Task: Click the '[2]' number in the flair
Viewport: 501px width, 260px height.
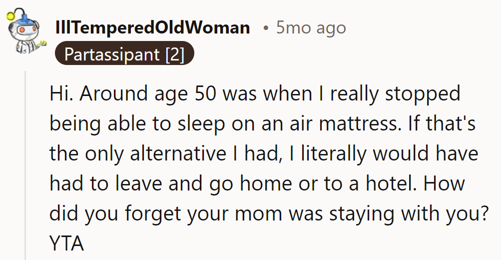Action: click(x=175, y=53)
